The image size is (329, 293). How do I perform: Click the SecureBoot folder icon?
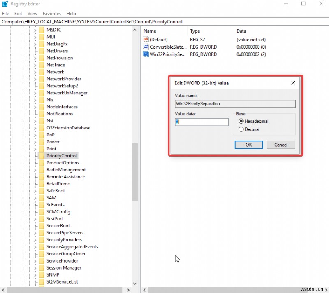[41, 226]
